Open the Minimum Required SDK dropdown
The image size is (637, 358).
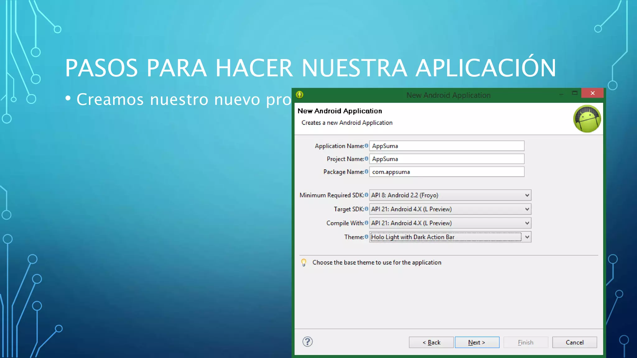(527, 195)
